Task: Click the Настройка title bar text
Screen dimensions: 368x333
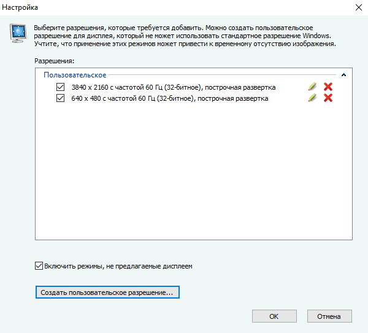Action: pyautogui.click(x=21, y=8)
